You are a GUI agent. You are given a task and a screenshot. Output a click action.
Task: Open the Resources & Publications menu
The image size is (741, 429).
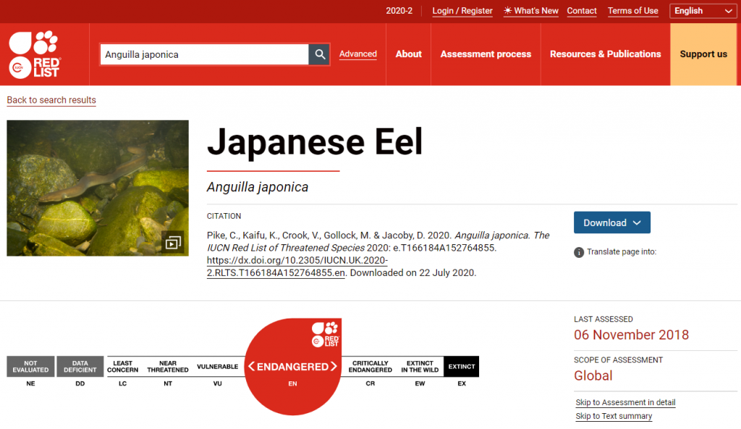[x=605, y=54]
